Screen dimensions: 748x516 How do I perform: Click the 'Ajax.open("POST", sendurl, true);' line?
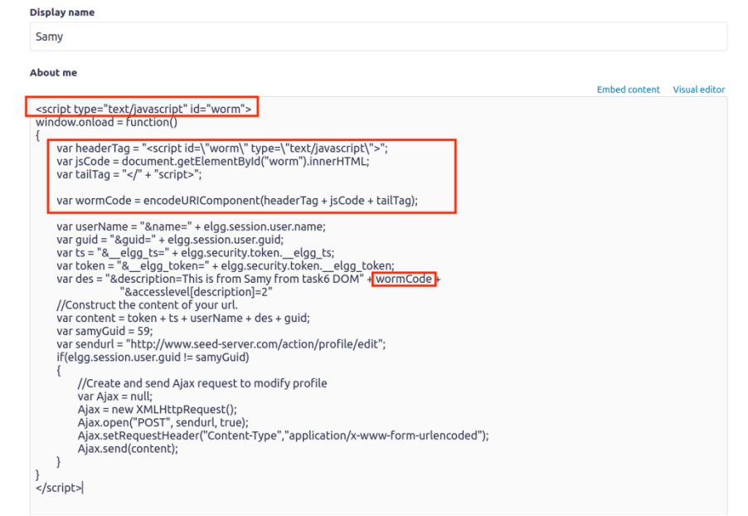tap(163, 423)
